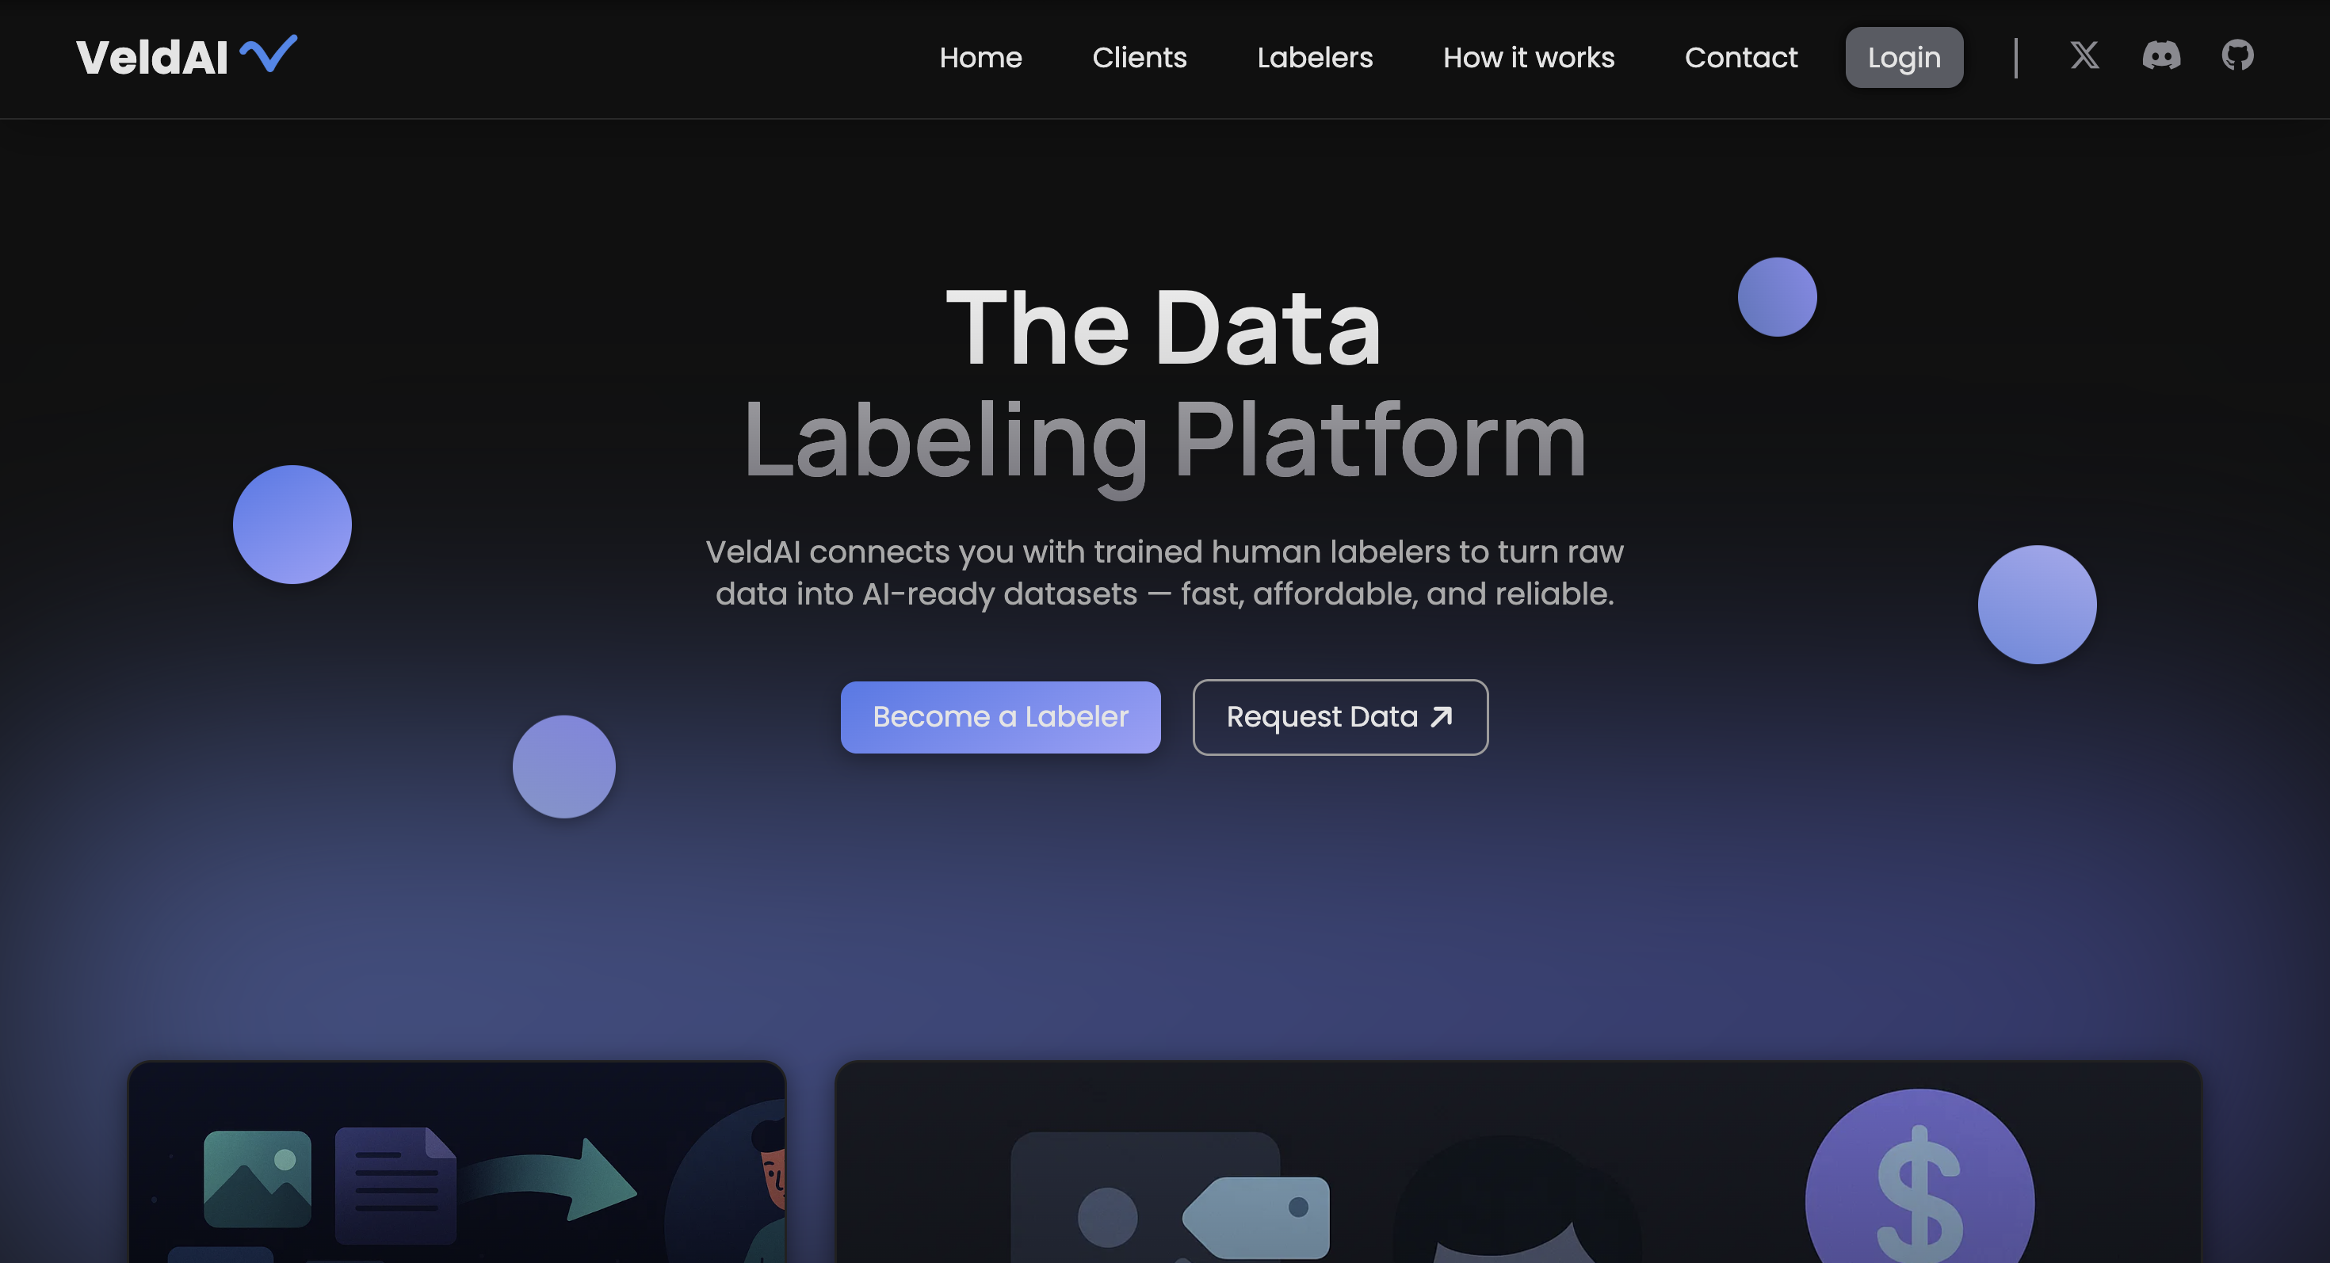This screenshot has width=2330, height=1263.
Task: Click the document file icon
Action: (395, 1185)
